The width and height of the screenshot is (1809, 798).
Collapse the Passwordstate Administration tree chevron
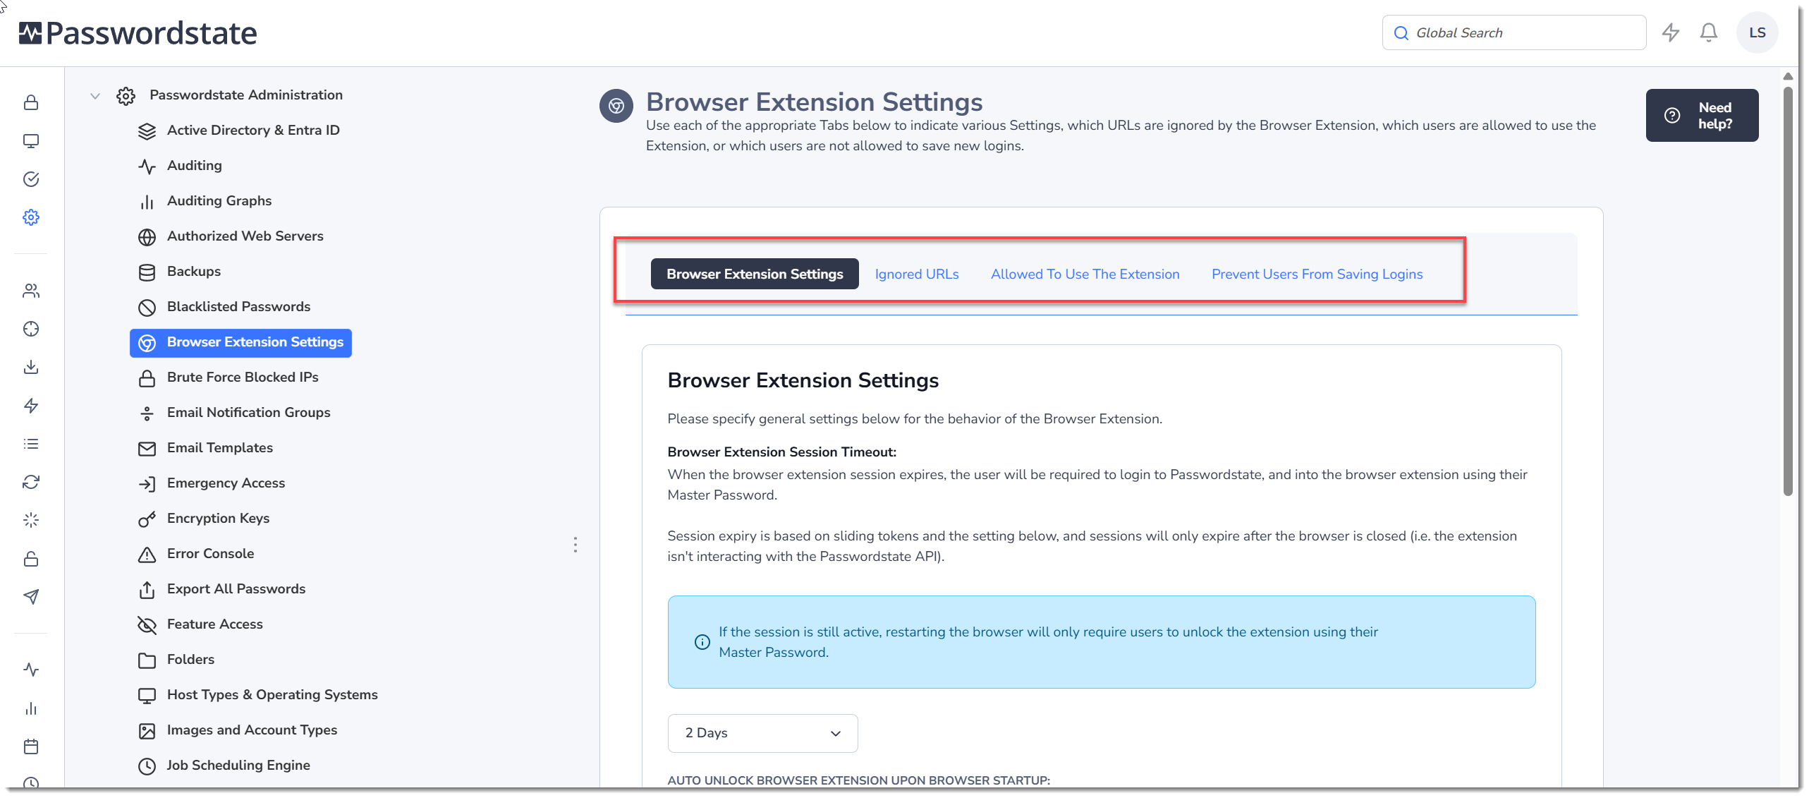(x=95, y=95)
